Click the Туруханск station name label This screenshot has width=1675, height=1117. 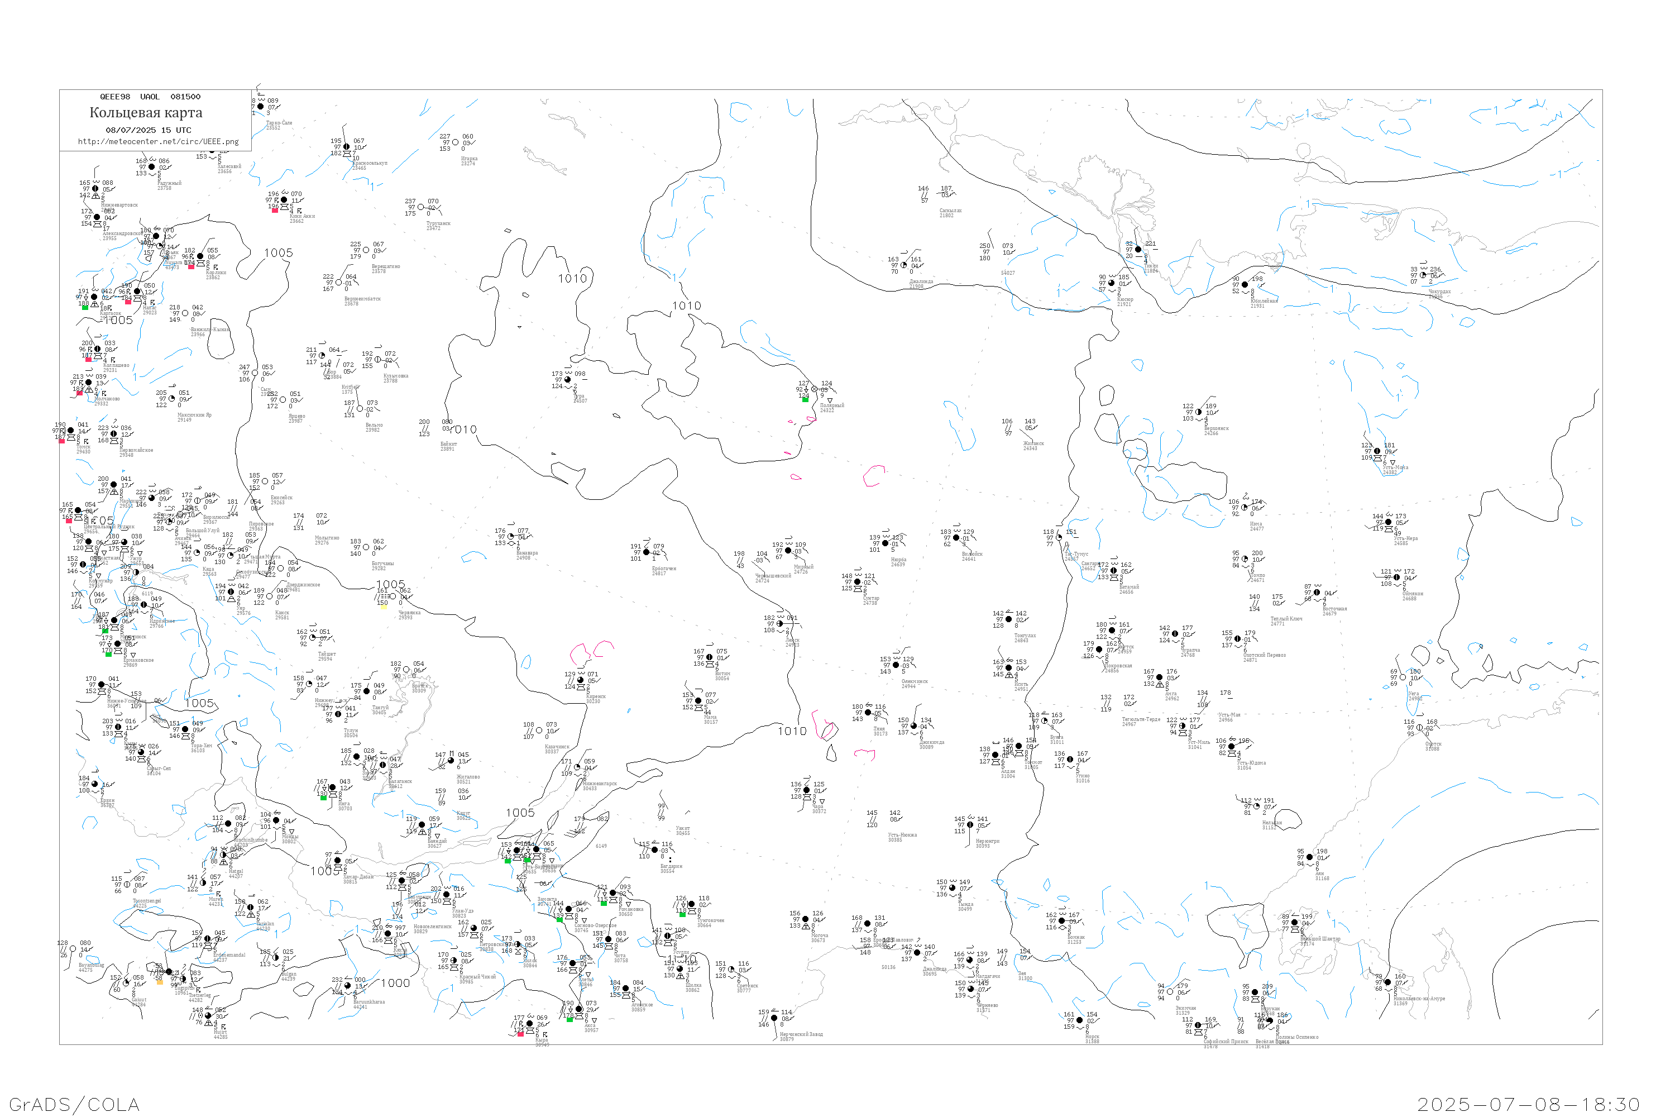[438, 224]
